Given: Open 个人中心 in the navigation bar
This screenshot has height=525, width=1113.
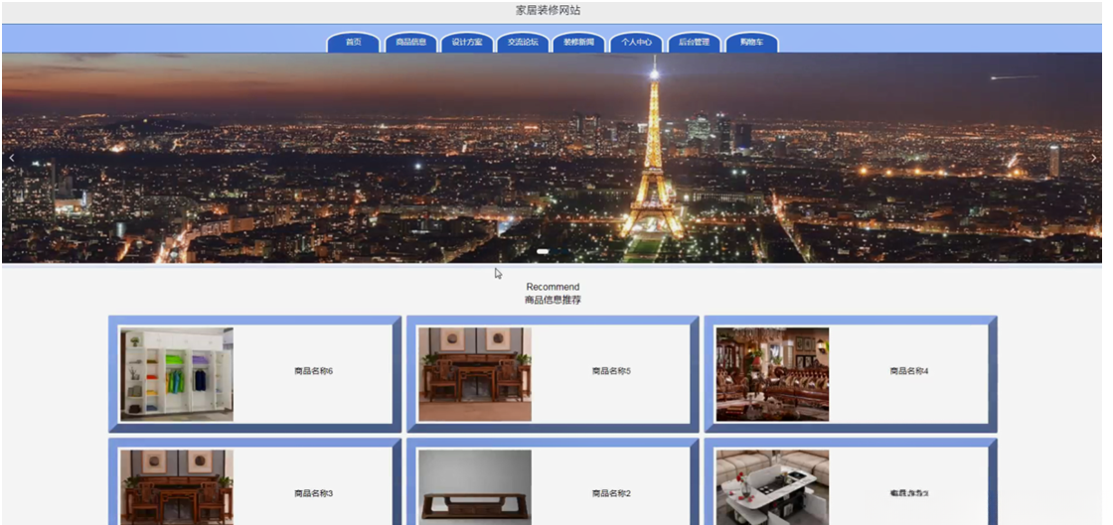Looking at the screenshot, I should 637,43.
